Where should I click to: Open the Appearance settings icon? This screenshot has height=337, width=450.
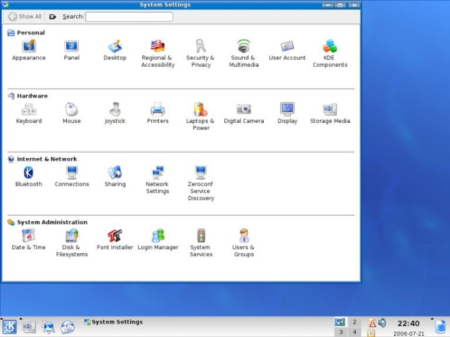click(29, 50)
